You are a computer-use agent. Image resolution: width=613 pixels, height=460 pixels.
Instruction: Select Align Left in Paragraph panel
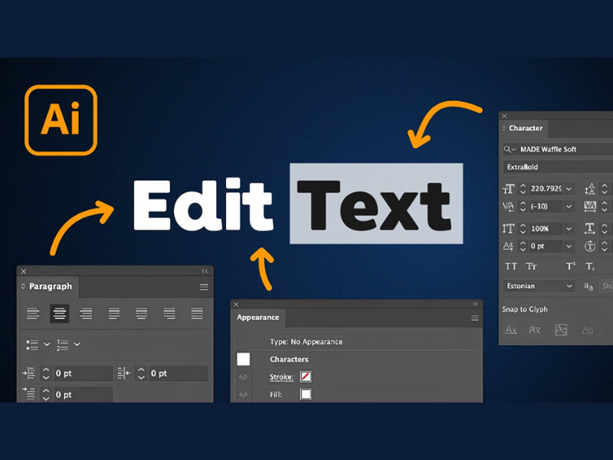pos(33,314)
